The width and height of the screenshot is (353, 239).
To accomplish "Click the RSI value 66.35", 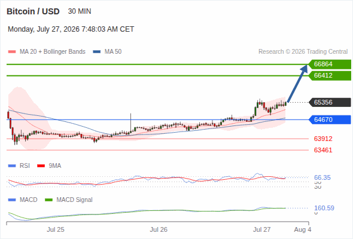I will click(x=322, y=177).
